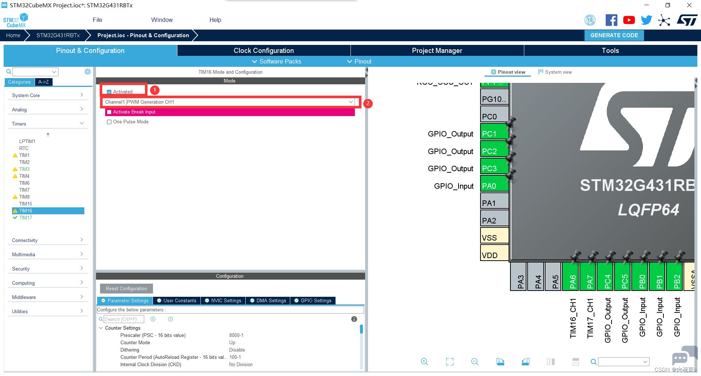Click the STM32G431RBTx breadcrumb

58,35
